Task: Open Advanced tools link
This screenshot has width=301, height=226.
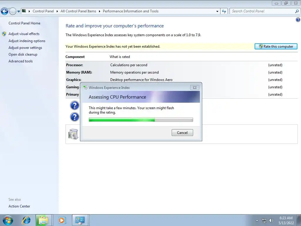Action: [x=21, y=61]
